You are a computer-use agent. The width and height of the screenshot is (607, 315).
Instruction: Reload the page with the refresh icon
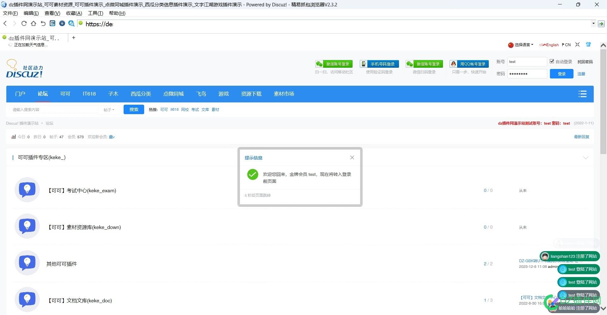tap(24, 23)
